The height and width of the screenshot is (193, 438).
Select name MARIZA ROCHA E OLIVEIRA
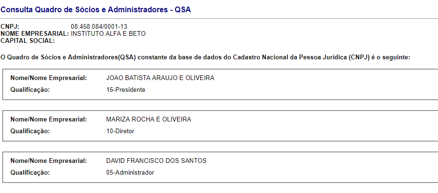click(149, 119)
